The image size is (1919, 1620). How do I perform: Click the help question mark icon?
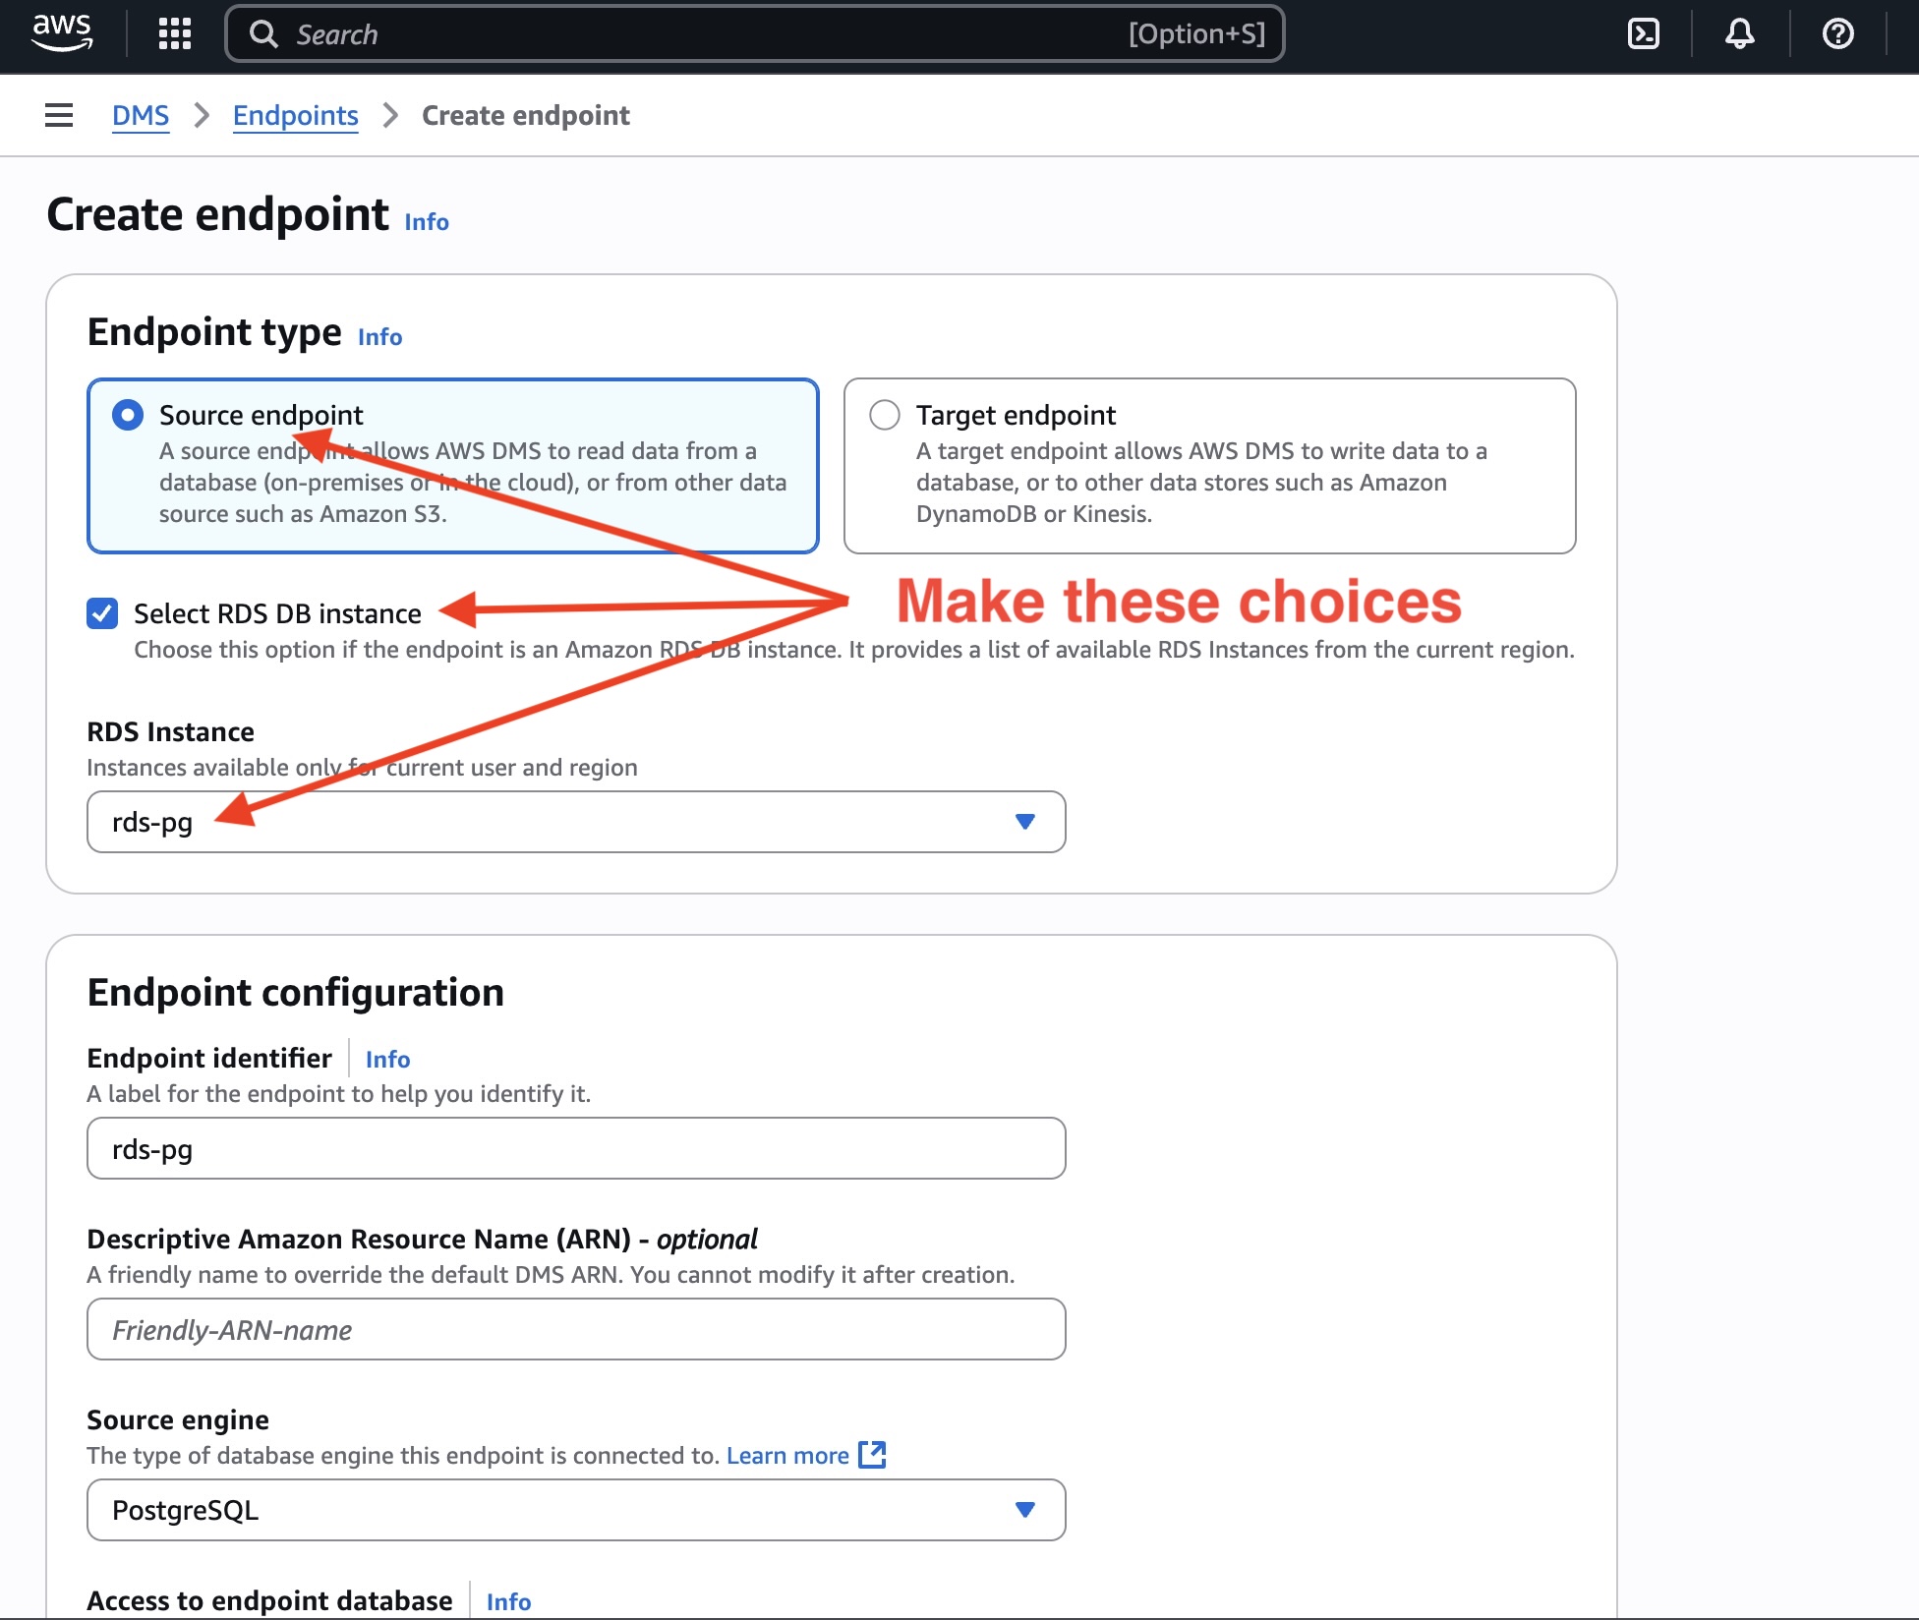(x=1837, y=33)
